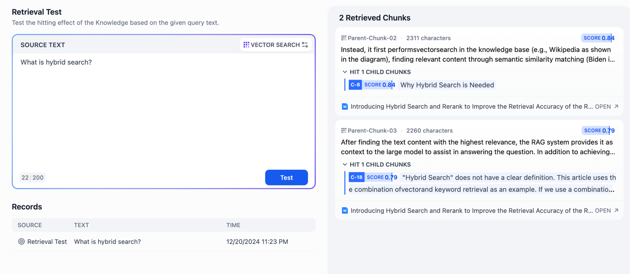Click the vector search grid icon

(246, 45)
